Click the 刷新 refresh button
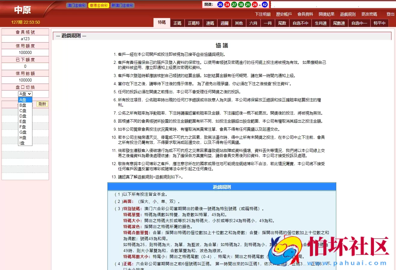Image resolution: width=396 pixels, height=270 pixels. point(42,104)
